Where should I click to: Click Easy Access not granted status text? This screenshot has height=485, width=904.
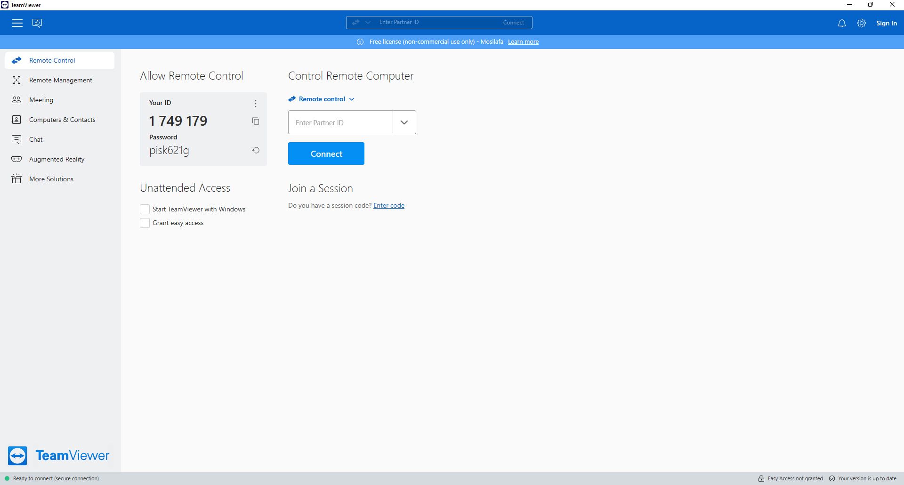click(x=795, y=478)
